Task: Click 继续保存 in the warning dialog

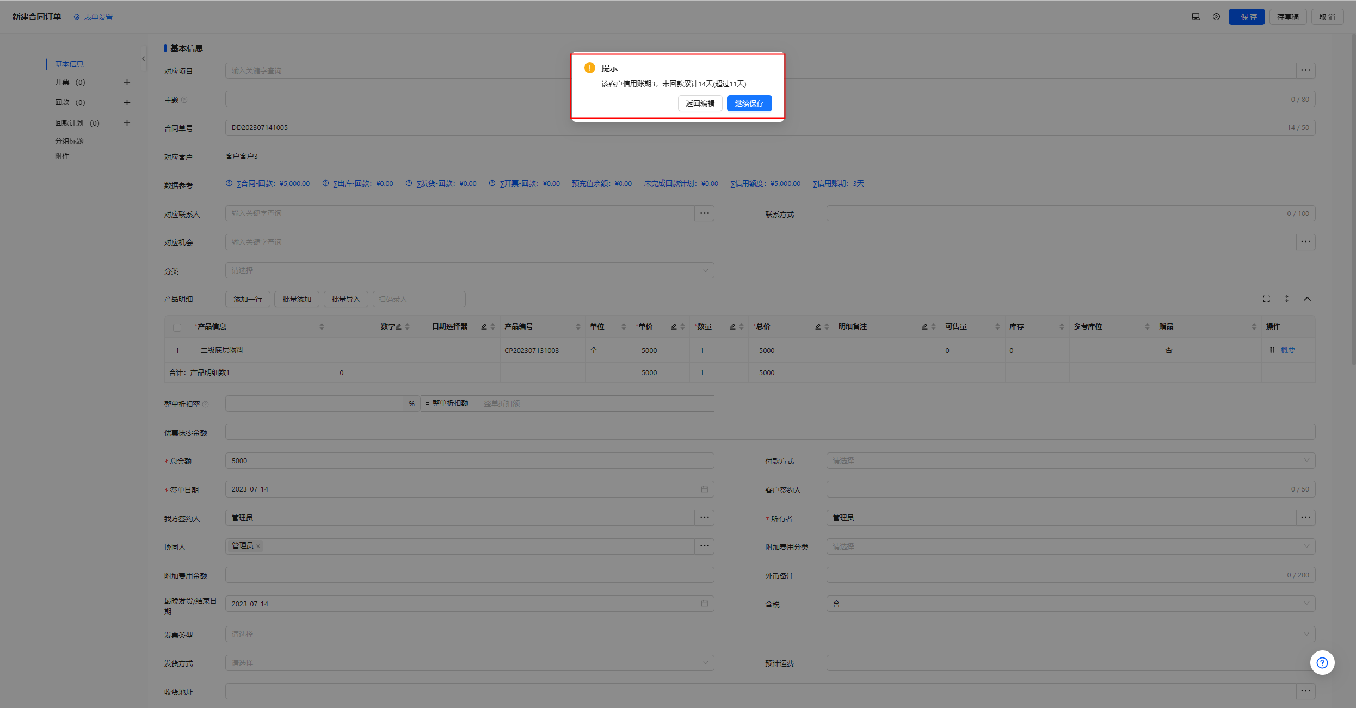Action: pyautogui.click(x=749, y=103)
